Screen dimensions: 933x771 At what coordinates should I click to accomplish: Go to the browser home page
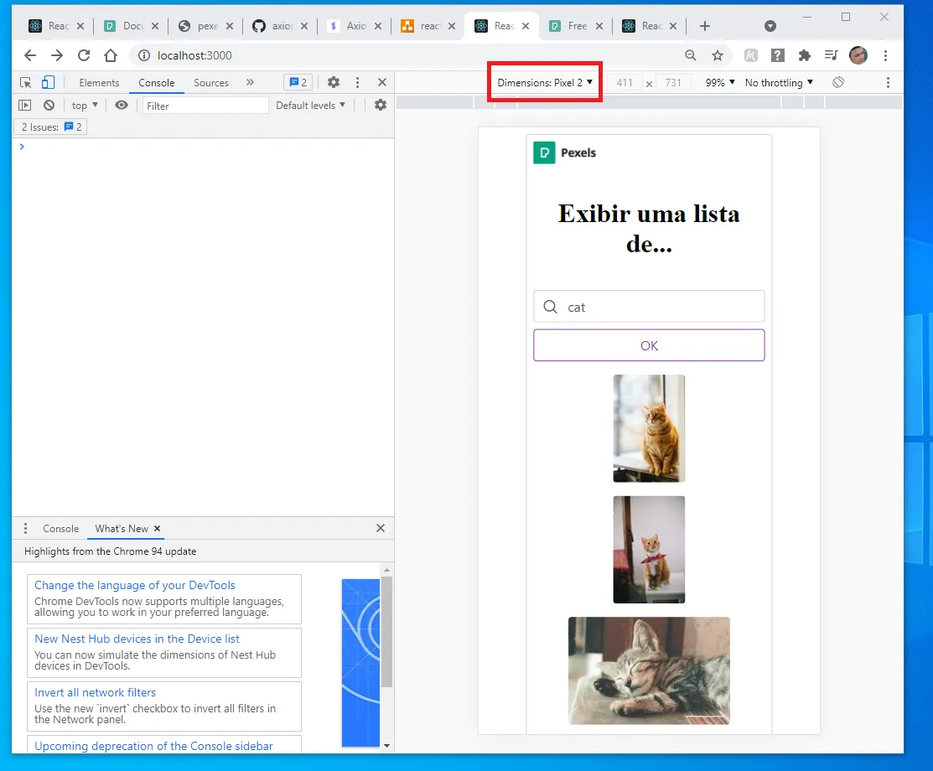111,55
